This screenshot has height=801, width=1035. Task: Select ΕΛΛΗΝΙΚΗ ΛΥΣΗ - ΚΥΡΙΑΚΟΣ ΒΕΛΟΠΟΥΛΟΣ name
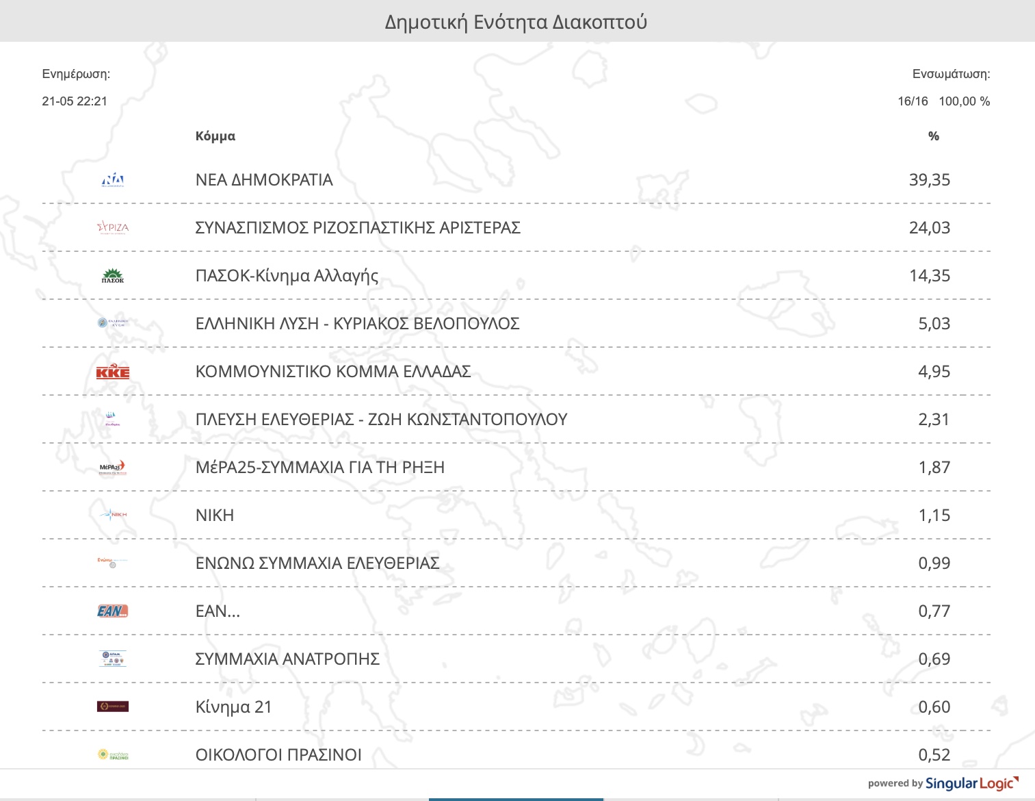(x=358, y=324)
